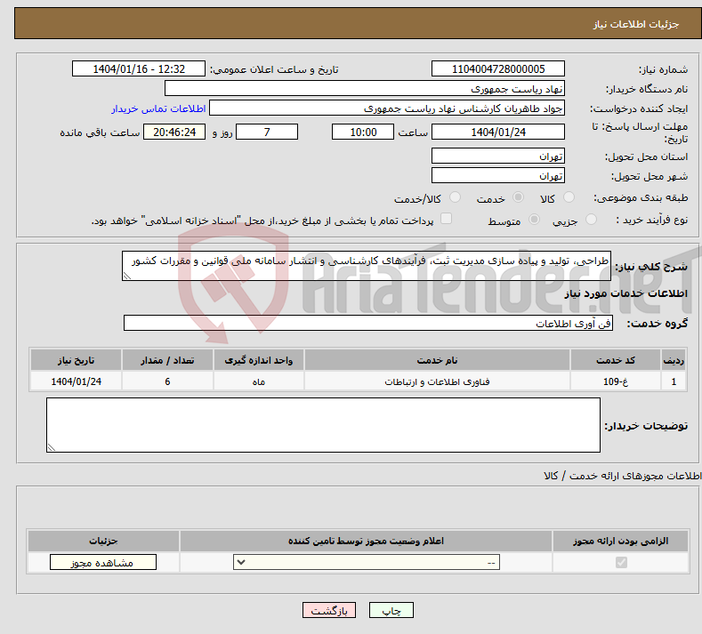Click the مشاهده مجوز button
Viewport: 702px width, 634px height.
point(103,562)
